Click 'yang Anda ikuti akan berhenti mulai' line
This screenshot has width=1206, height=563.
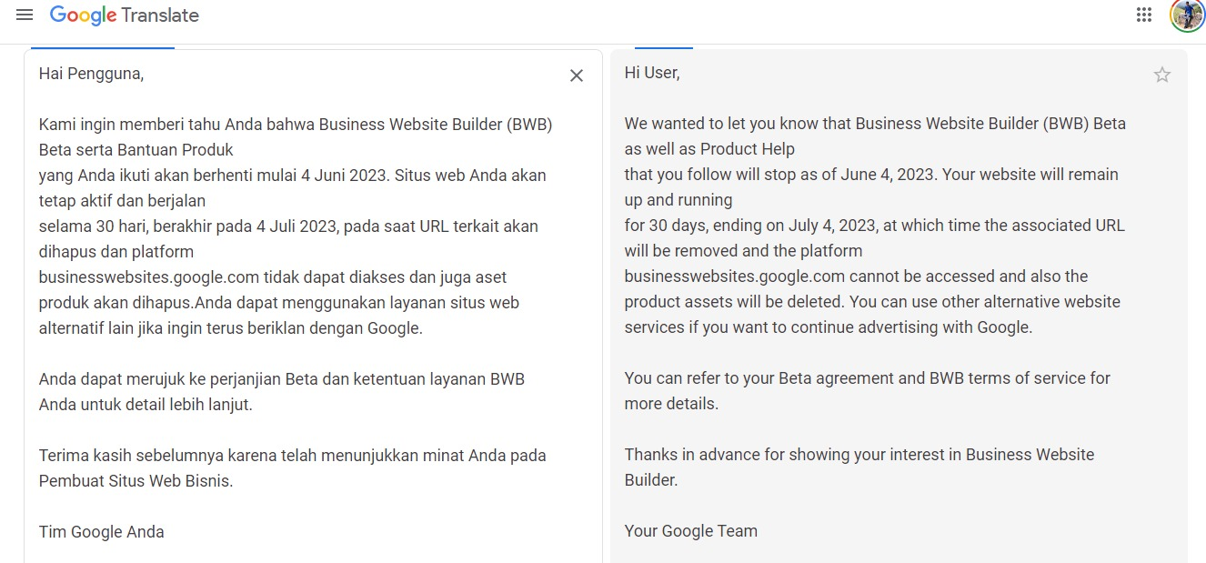coord(292,175)
